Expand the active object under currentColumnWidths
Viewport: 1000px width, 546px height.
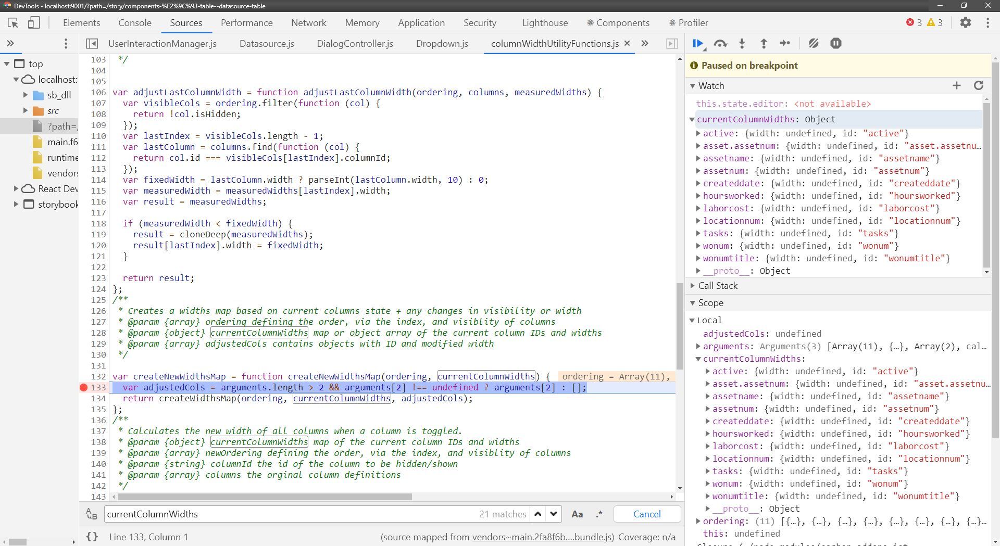point(706,371)
